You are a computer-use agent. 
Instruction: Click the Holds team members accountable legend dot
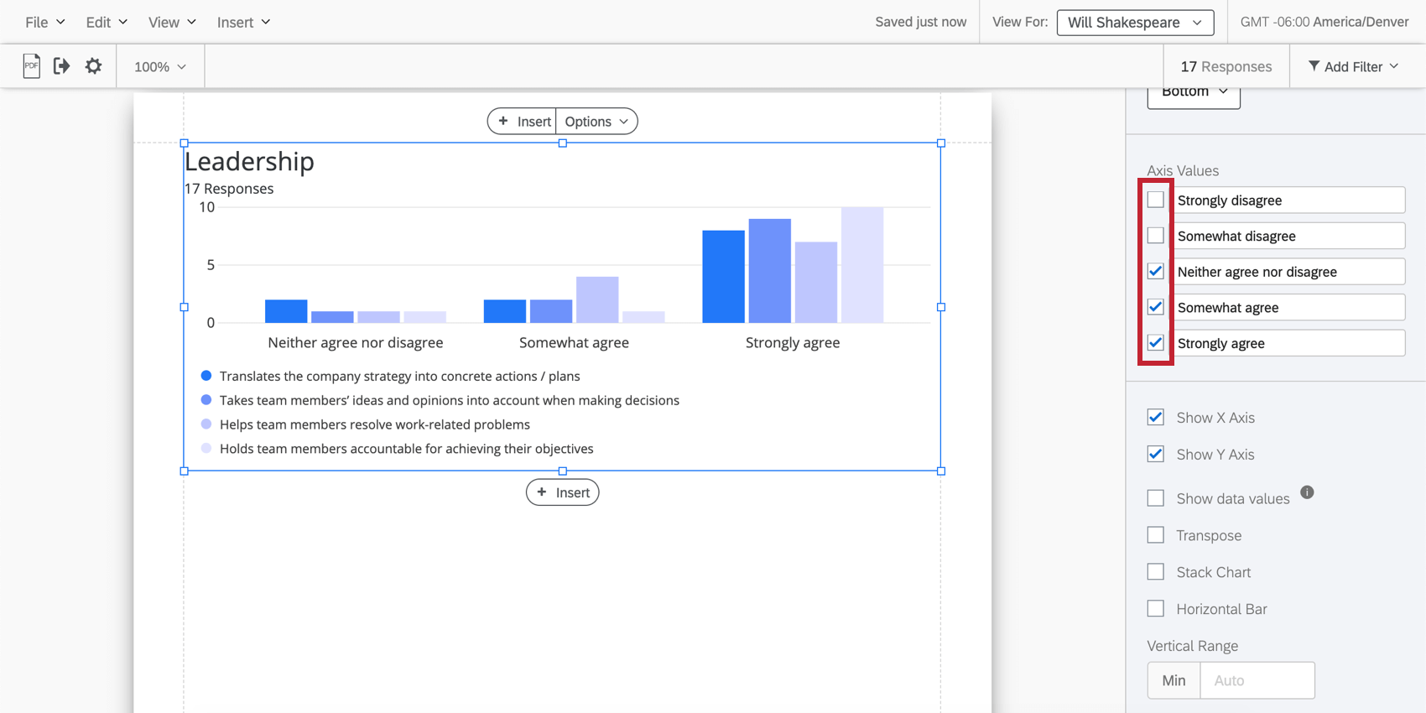[206, 449]
